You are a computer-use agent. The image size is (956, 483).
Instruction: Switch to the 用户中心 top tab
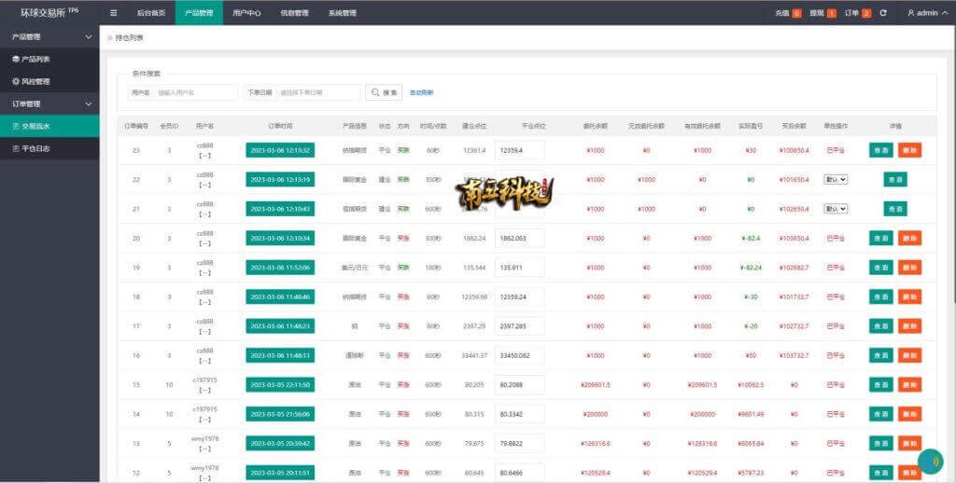point(246,13)
